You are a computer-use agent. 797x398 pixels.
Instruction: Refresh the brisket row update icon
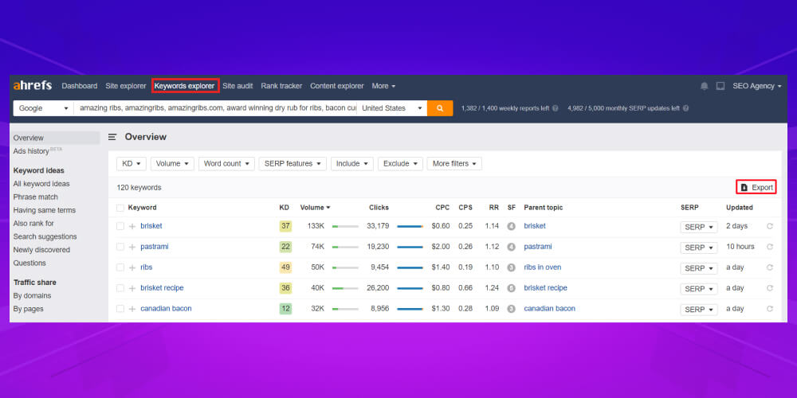(770, 226)
